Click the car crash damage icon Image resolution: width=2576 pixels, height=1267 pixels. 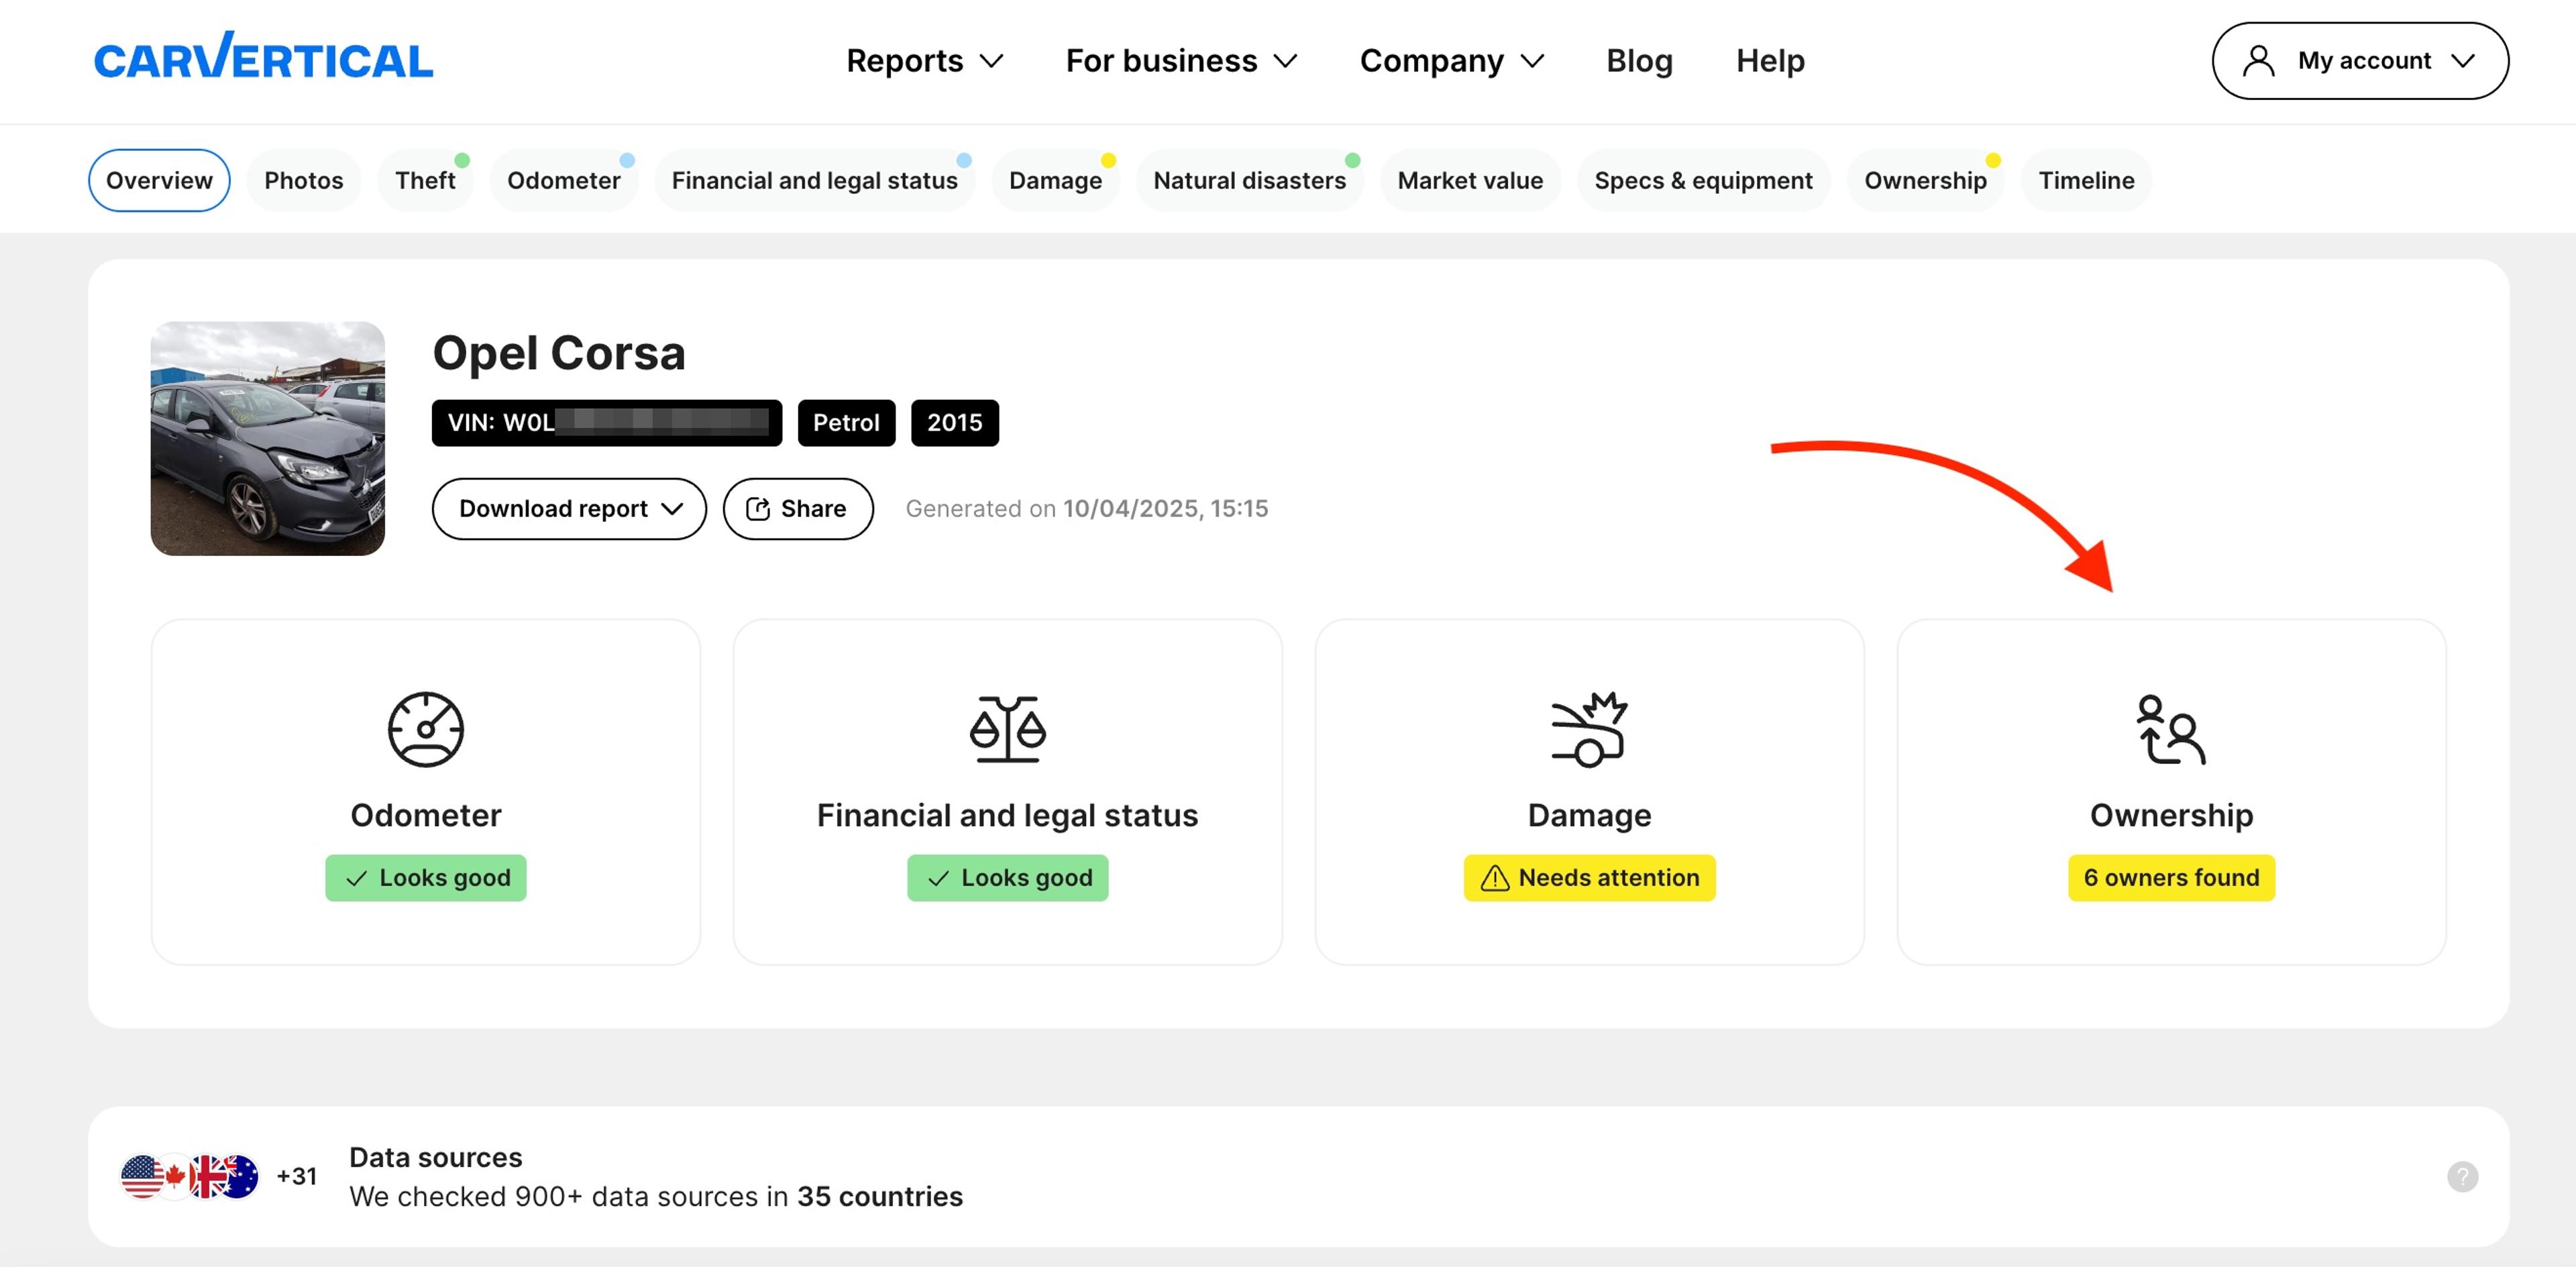1589,729
